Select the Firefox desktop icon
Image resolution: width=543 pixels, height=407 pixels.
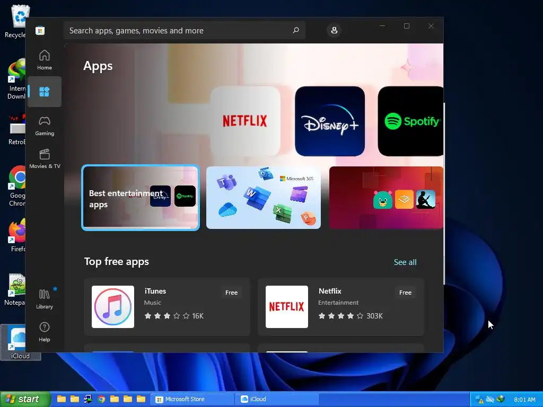tap(15, 235)
